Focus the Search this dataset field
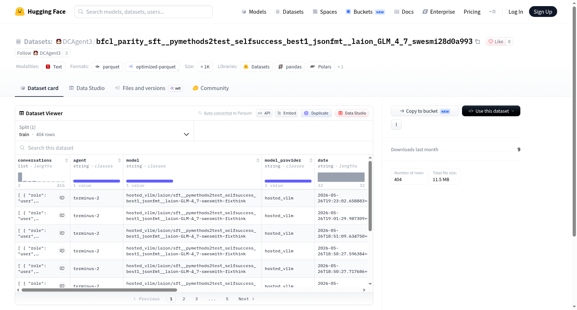This screenshot has width=577, height=310. coord(194,148)
